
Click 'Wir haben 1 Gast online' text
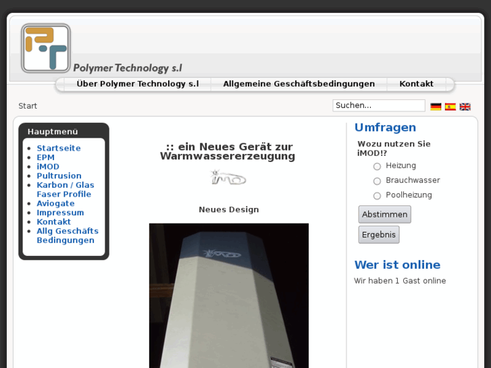[x=400, y=281]
